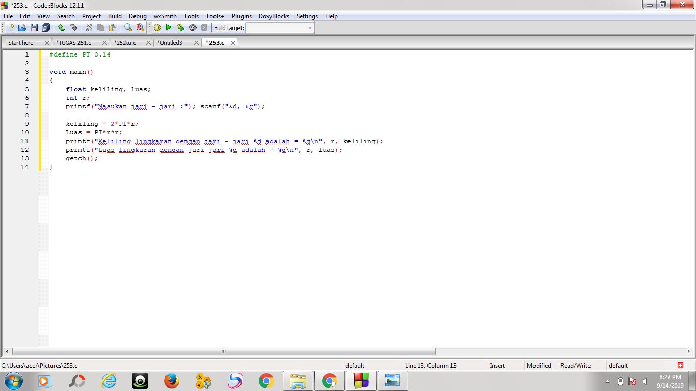Close the TUGAS 251.c tab
The width and height of the screenshot is (696, 391).
[x=105, y=43]
